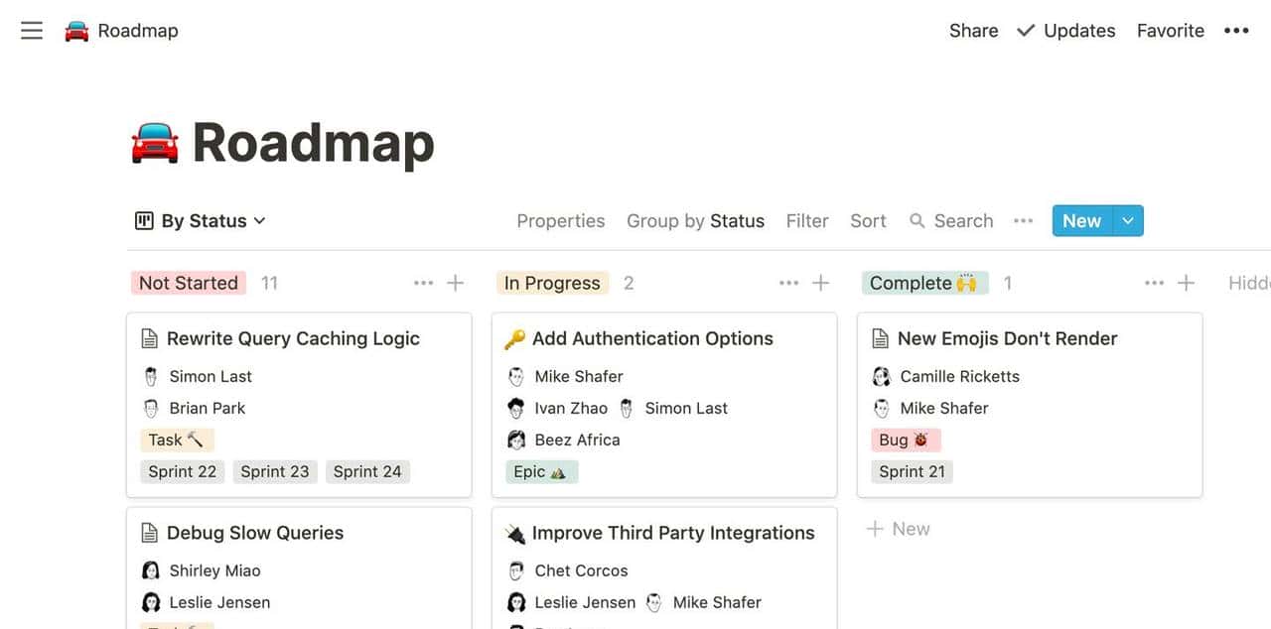
Task: Click the Complete column three-dot menu
Action: (x=1154, y=283)
